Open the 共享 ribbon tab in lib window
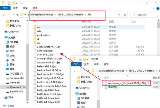Image resolution: width=160 pixels, height=108 pixels. [25, 8]
